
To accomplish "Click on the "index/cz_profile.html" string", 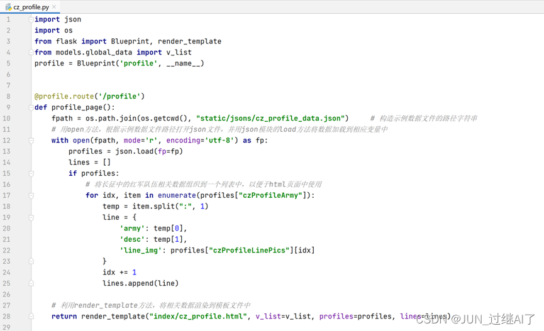I will tap(198, 317).
